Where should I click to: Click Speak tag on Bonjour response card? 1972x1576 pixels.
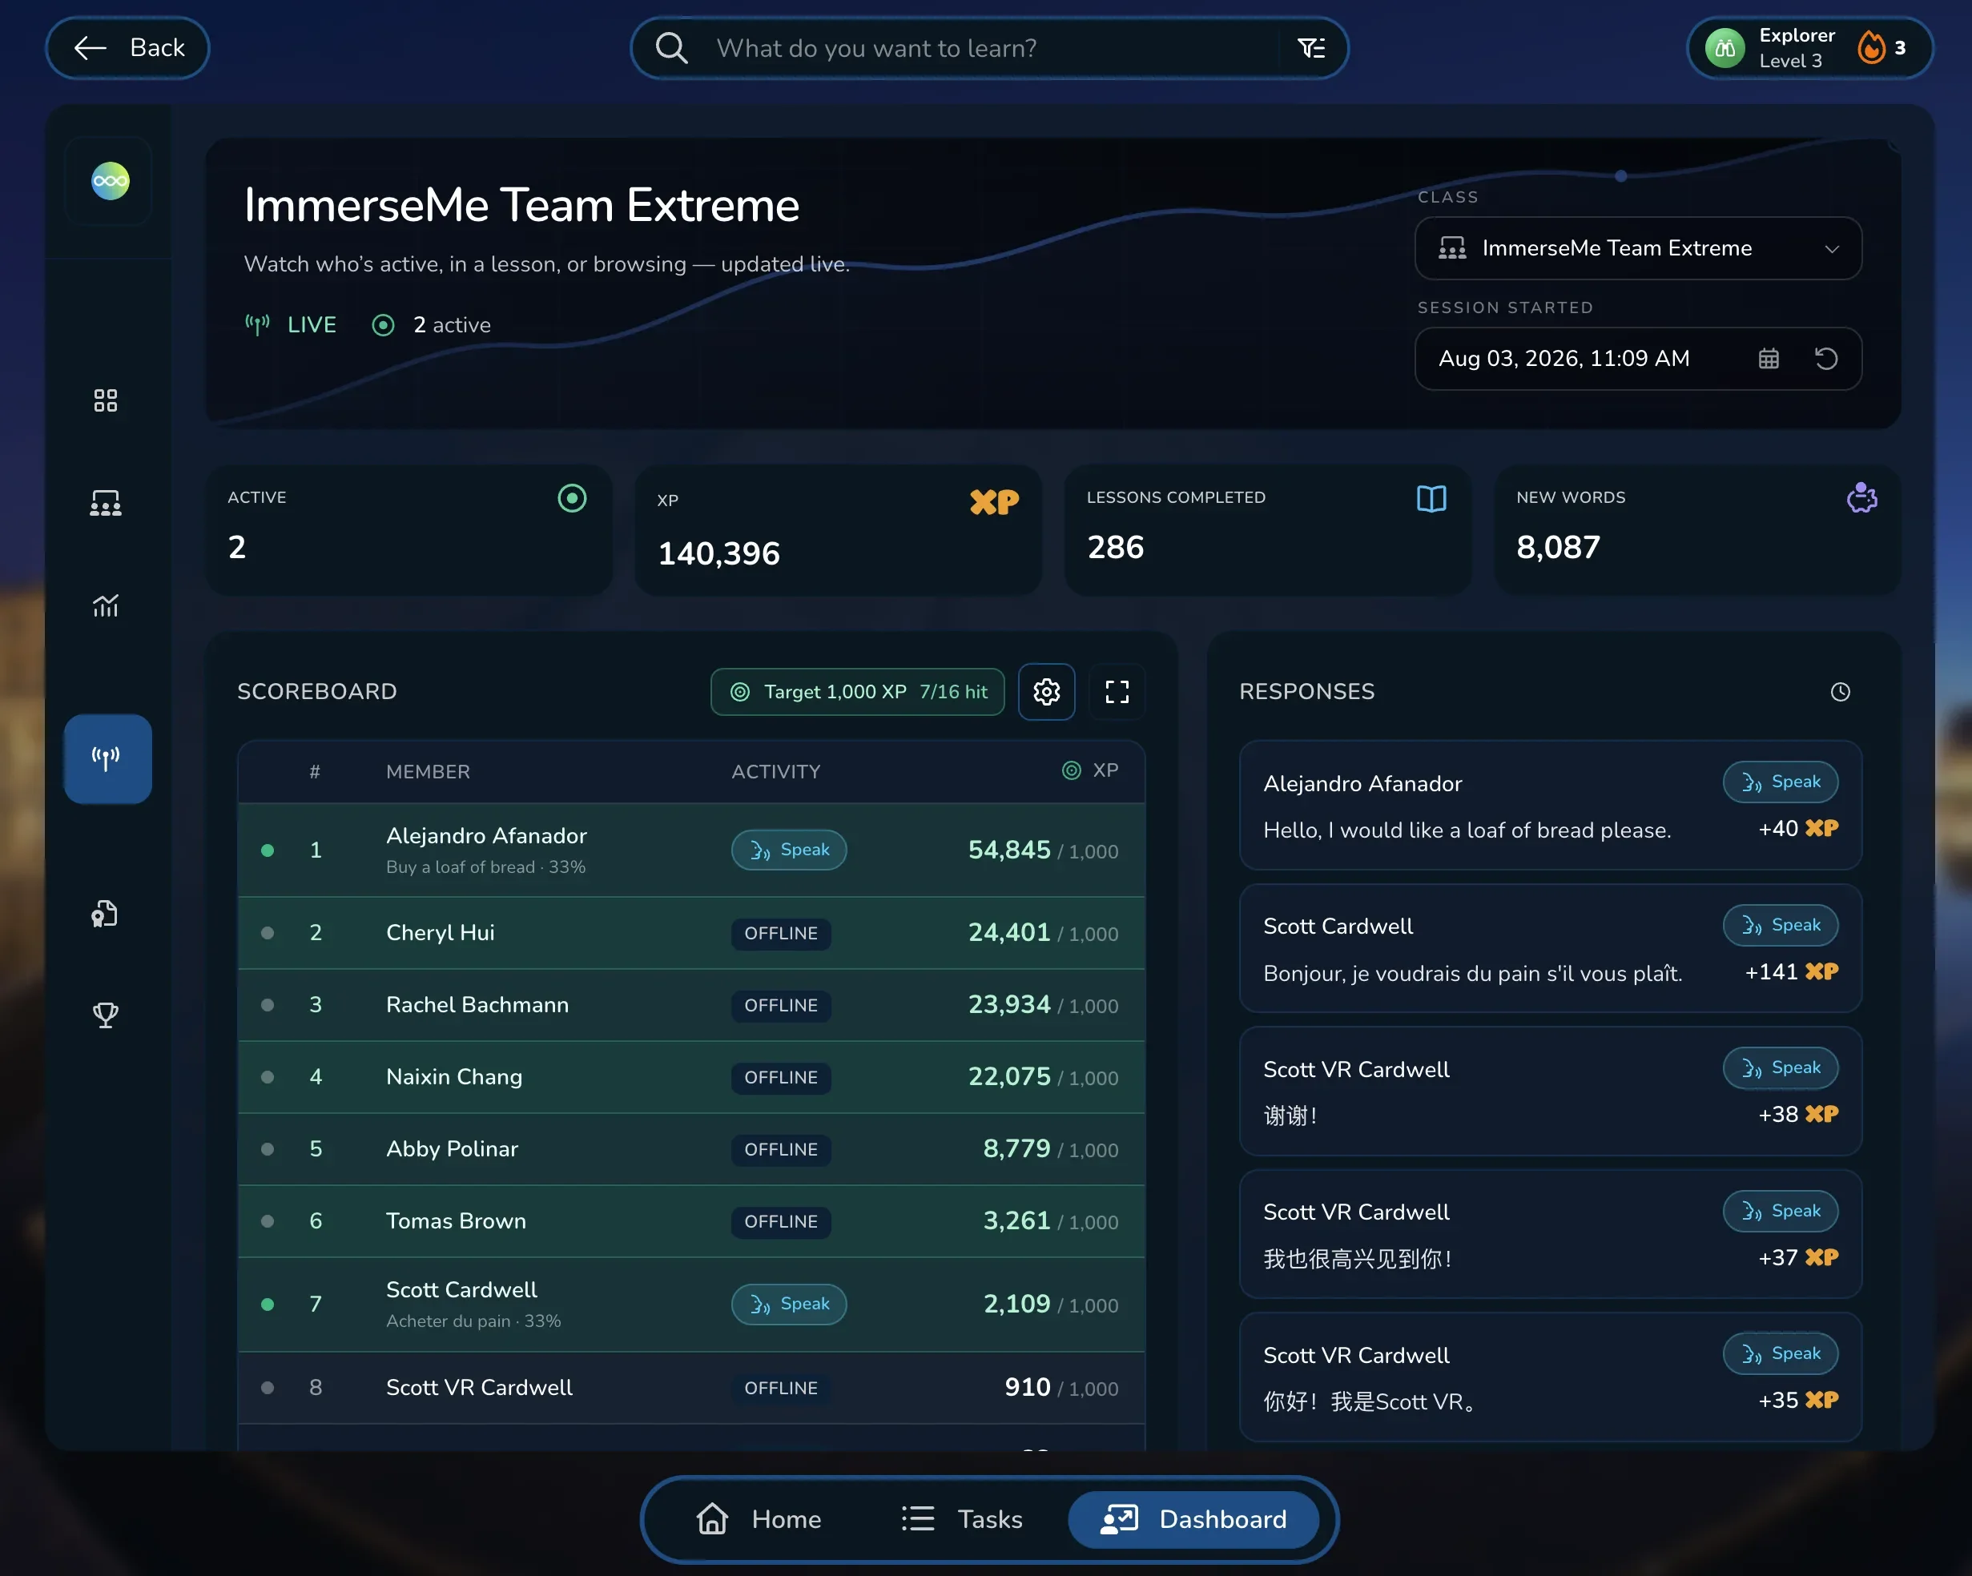[x=1780, y=925]
